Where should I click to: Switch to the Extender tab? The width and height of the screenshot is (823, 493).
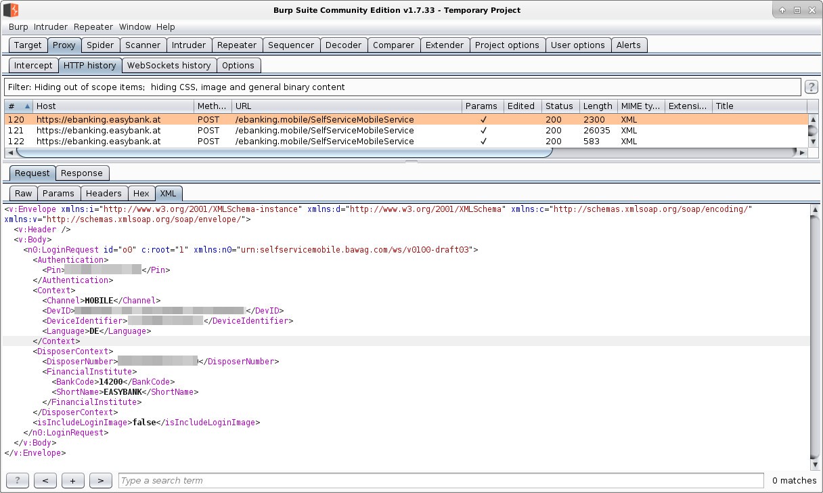[x=445, y=45]
